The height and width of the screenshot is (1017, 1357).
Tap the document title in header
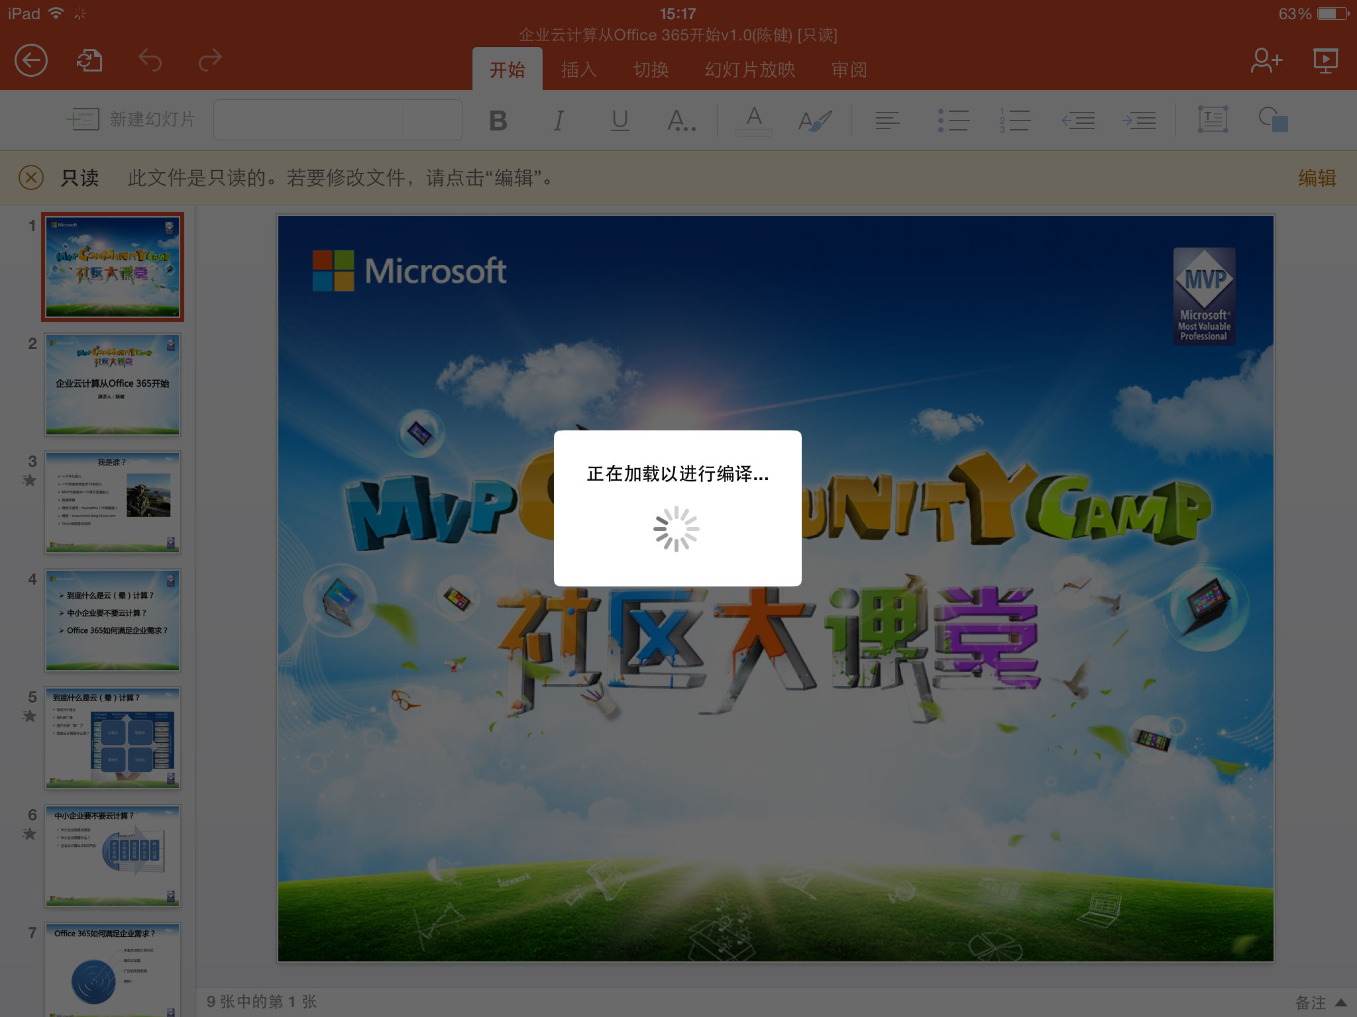pos(678,34)
